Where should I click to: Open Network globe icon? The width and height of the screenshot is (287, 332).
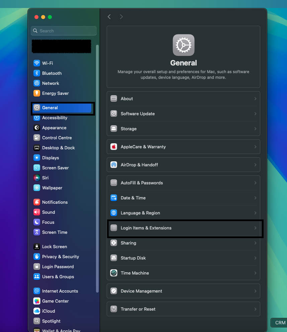(37, 83)
